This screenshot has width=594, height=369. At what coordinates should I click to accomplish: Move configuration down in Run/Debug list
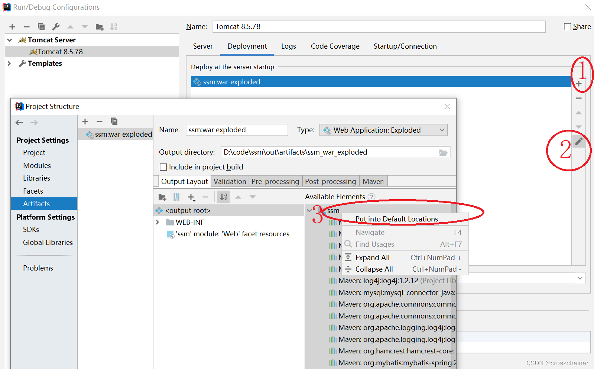(x=85, y=27)
